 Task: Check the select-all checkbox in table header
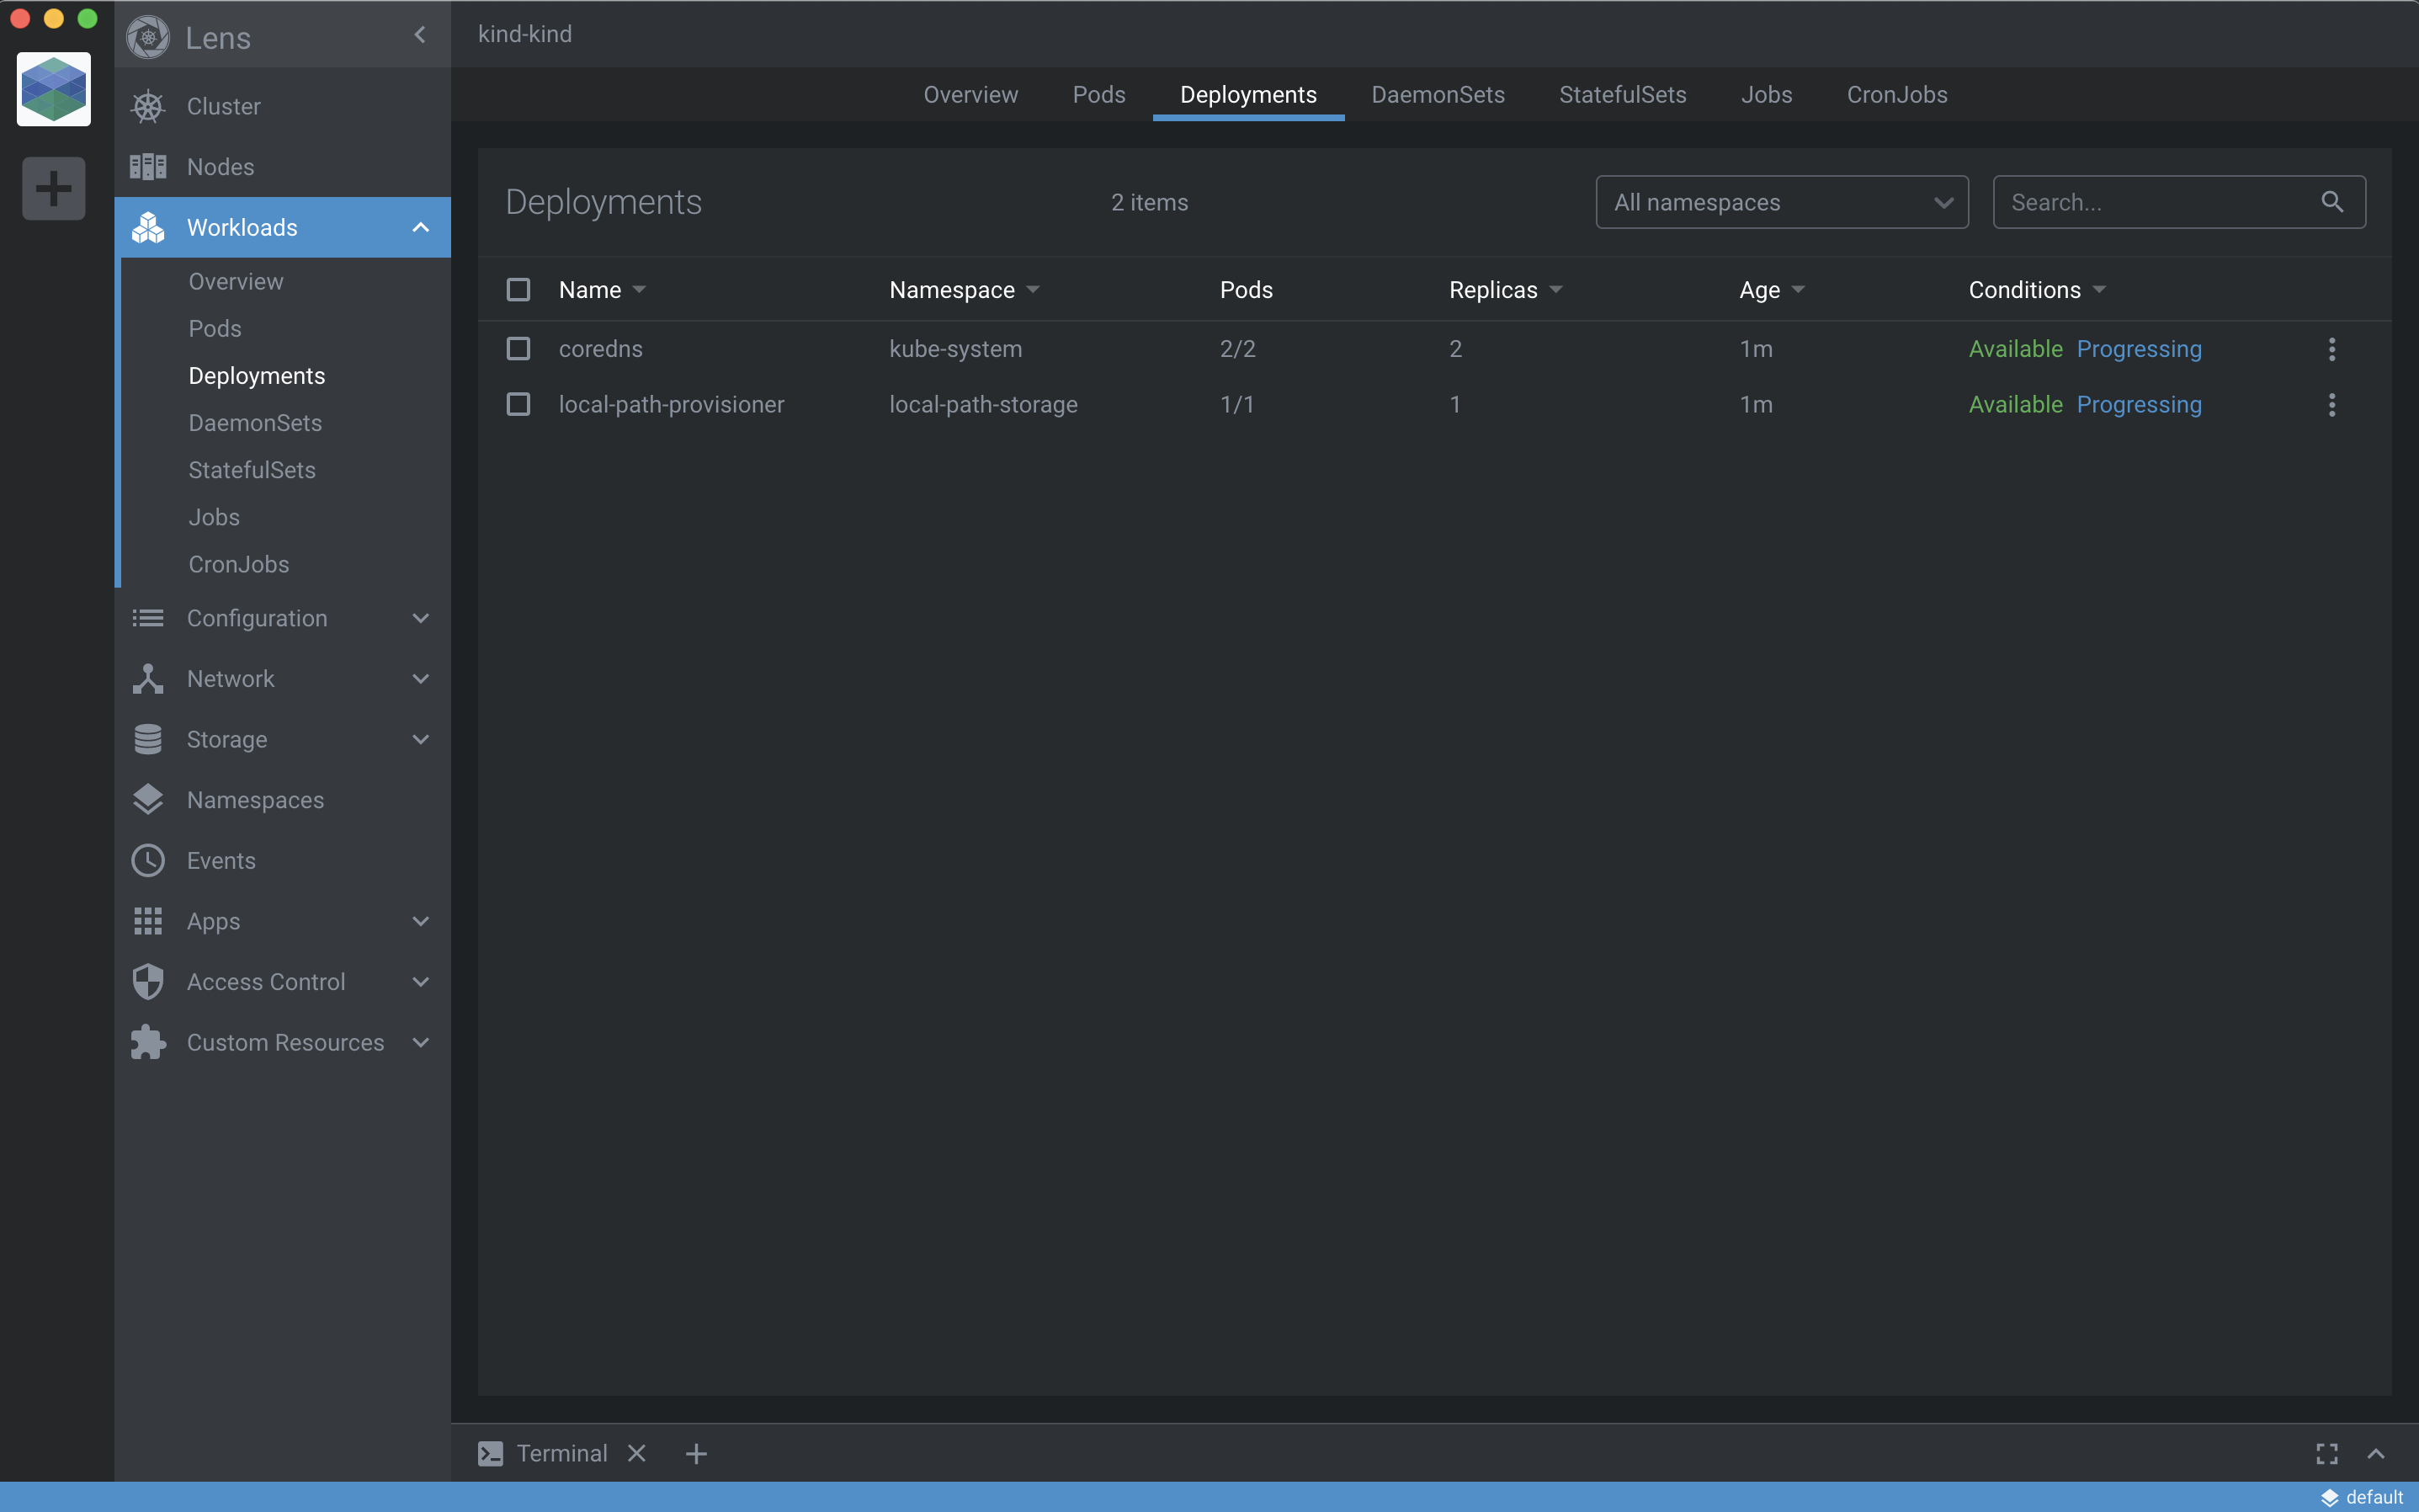(518, 289)
